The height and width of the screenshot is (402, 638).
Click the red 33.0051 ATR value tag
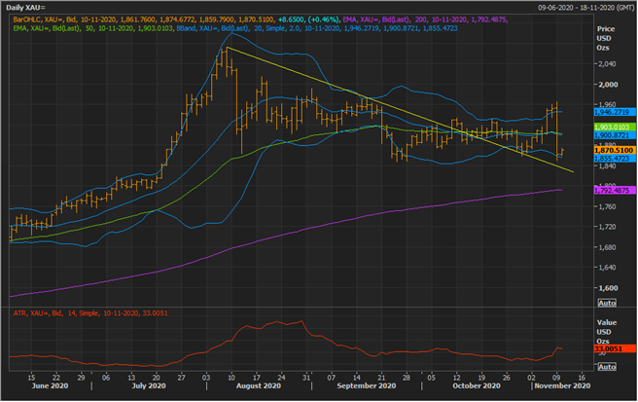pos(615,348)
